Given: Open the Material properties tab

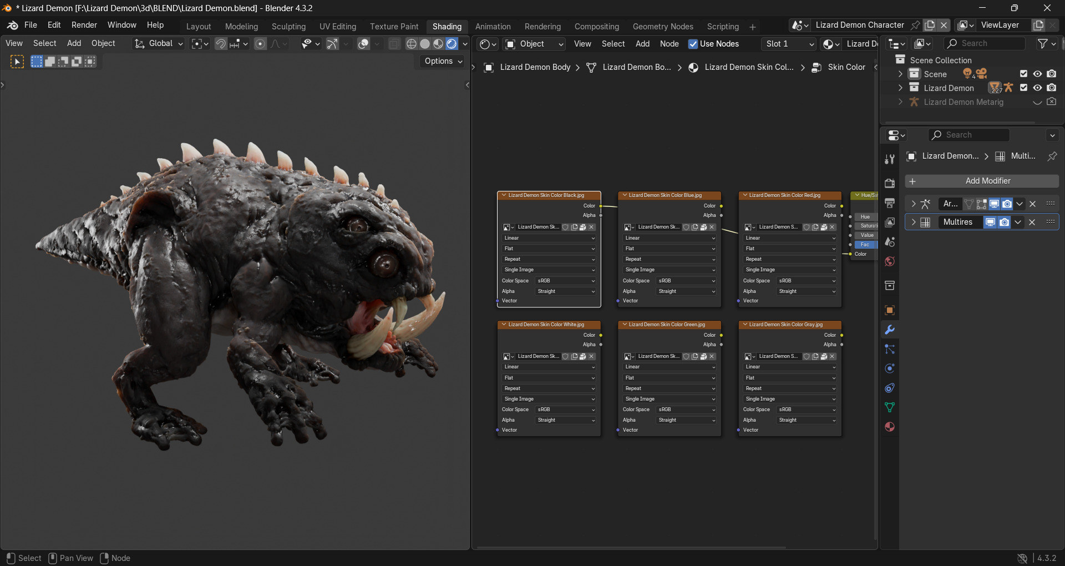Looking at the screenshot, I should (890, 427).
